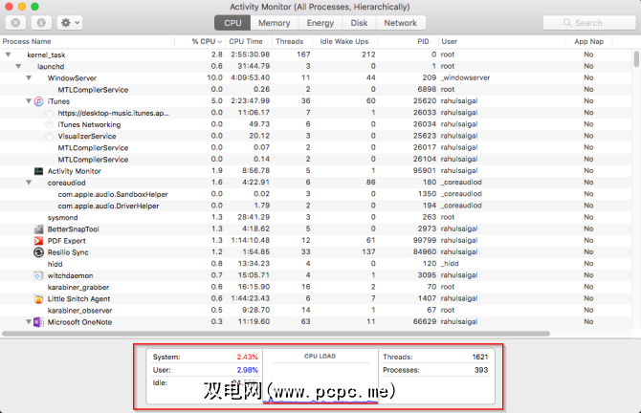Collapse the coreaudiod disclosure triangle
Image resolution: width=641 pixels, height=413 pixels.
click(x=29, y=183)
